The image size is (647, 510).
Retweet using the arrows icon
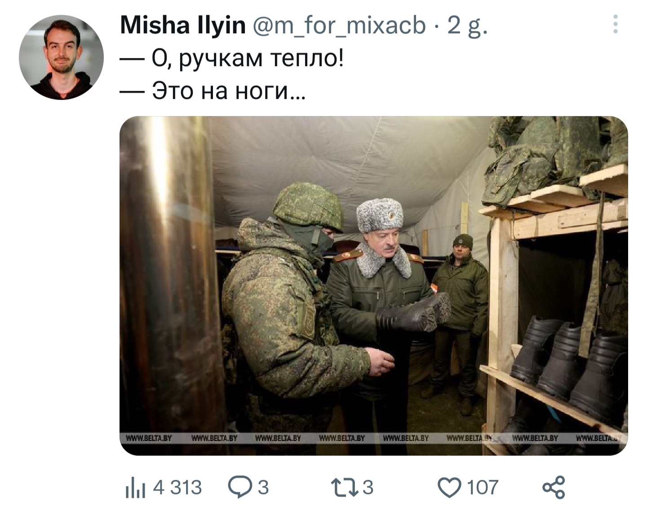click(x=344, y=487)
